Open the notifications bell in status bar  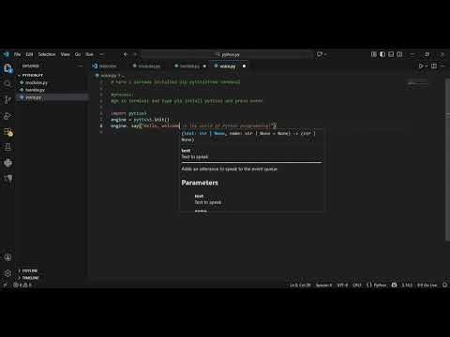pos(444,285)
